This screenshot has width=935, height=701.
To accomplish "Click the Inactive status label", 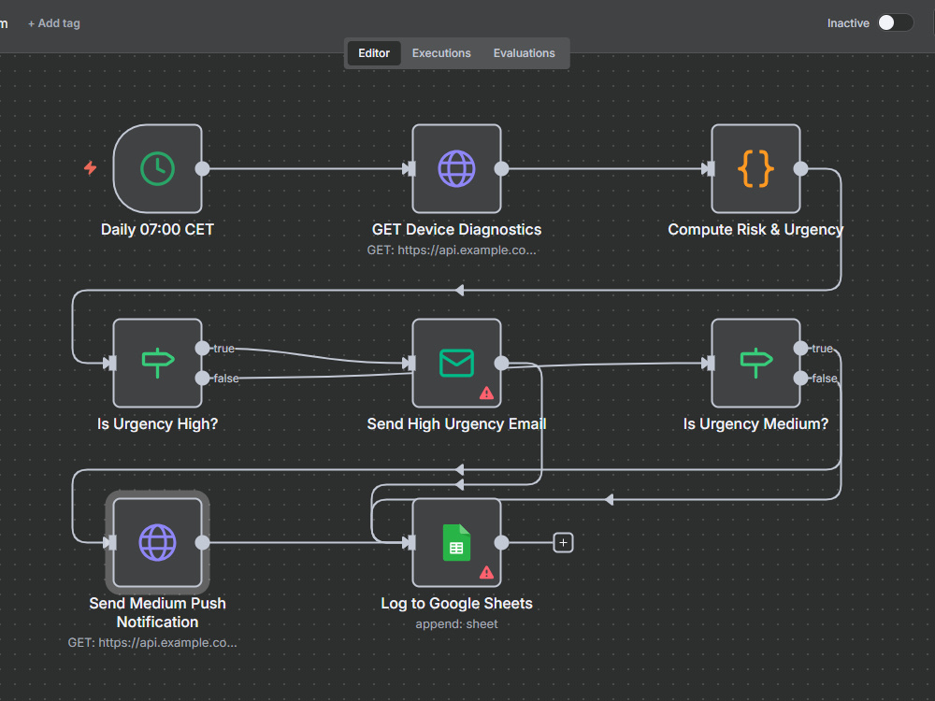I will point(848,23).
